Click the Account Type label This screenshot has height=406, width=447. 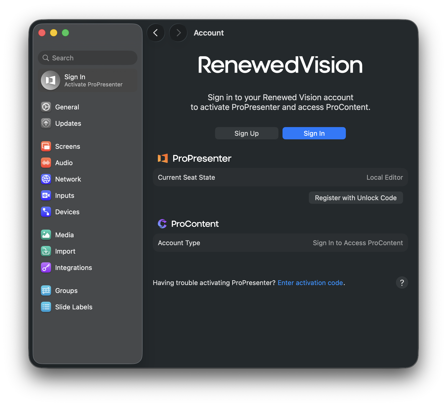pos(179,243)
